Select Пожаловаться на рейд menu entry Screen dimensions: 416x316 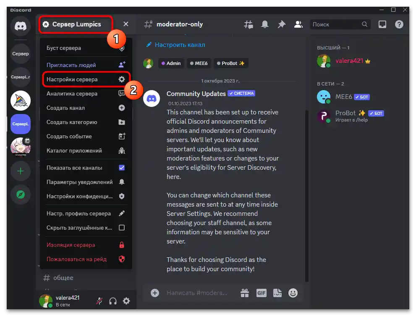pyautogui.click(x=86, y=259)
